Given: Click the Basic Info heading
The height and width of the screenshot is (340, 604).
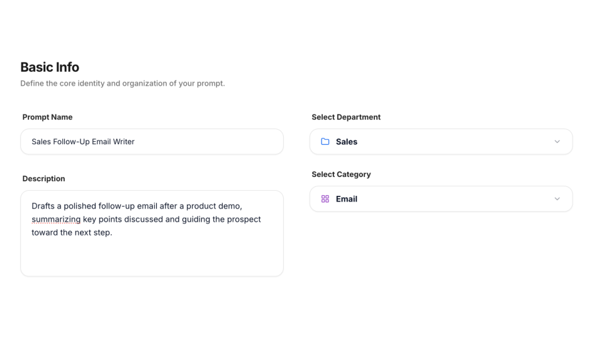Looking at the screenshot, I should coord(50,67).
